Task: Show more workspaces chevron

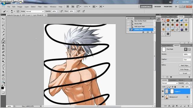Action: [x=176, y=7]
